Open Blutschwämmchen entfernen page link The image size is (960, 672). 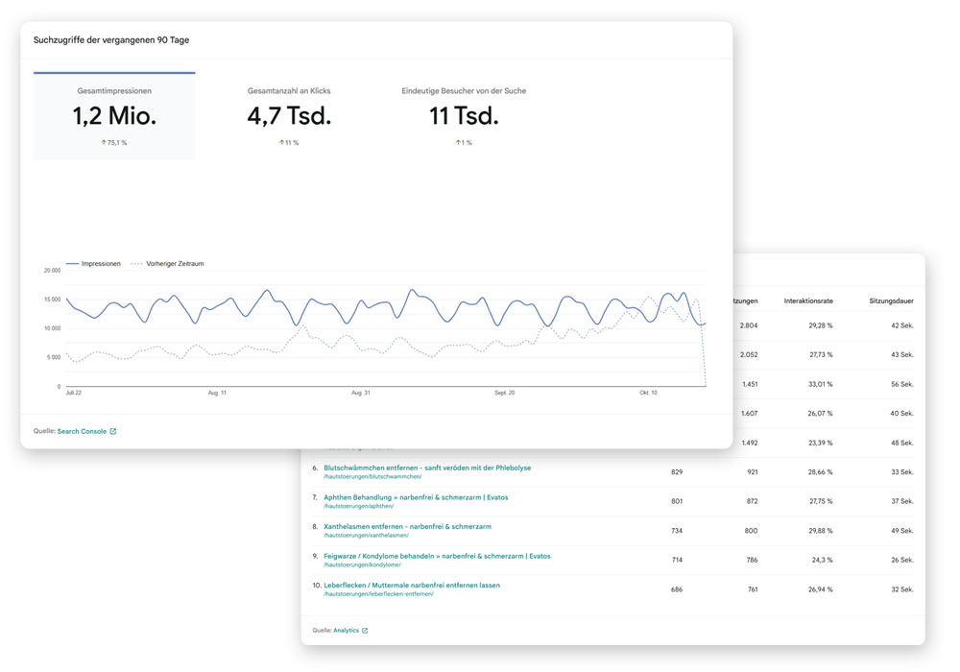[x=427, y=468]
